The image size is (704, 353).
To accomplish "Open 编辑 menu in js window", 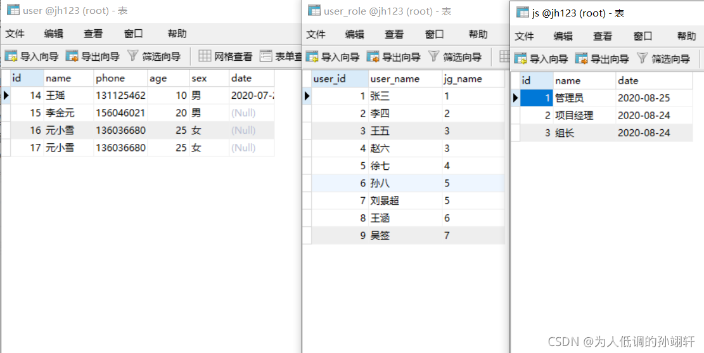I will pos(563,36).
